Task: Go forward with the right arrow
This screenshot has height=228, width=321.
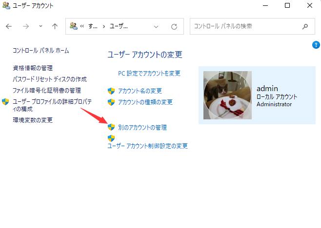Action: [26, 26]
